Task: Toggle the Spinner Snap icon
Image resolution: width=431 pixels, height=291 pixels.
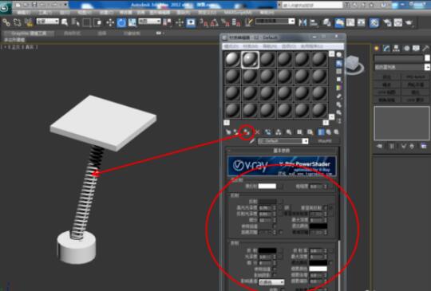Action: (236, 22)
